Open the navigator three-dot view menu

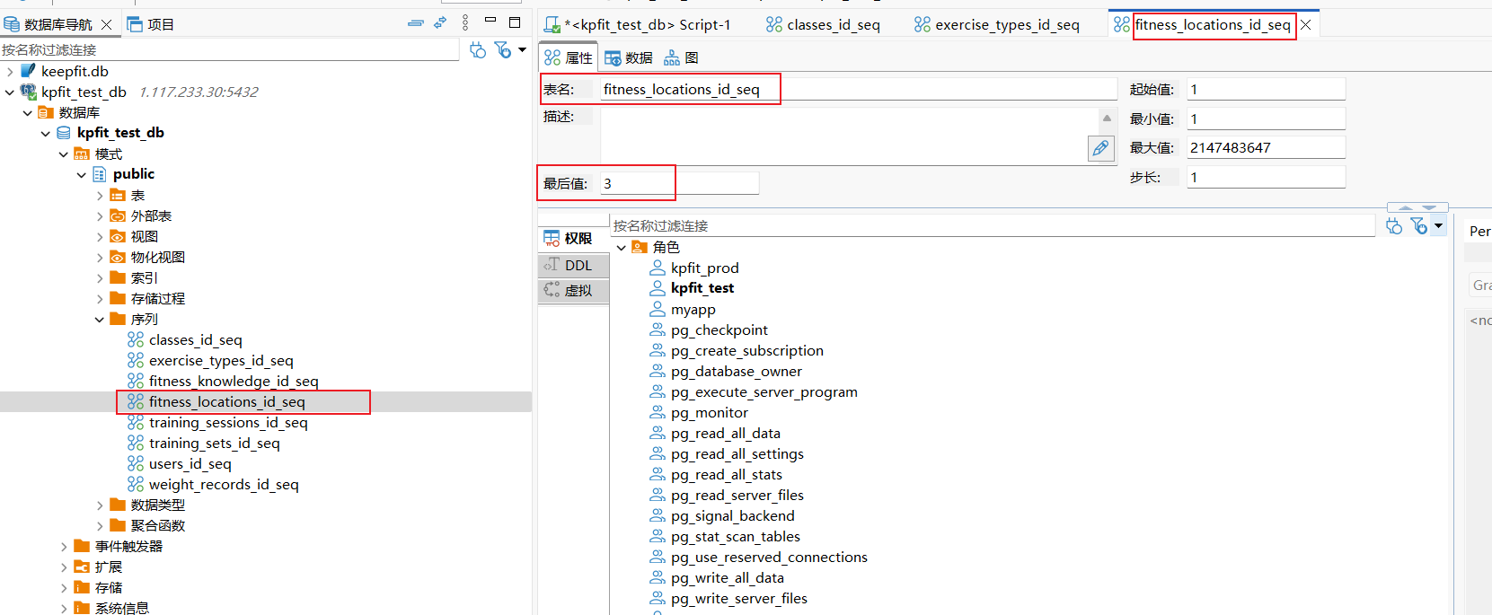465,23
